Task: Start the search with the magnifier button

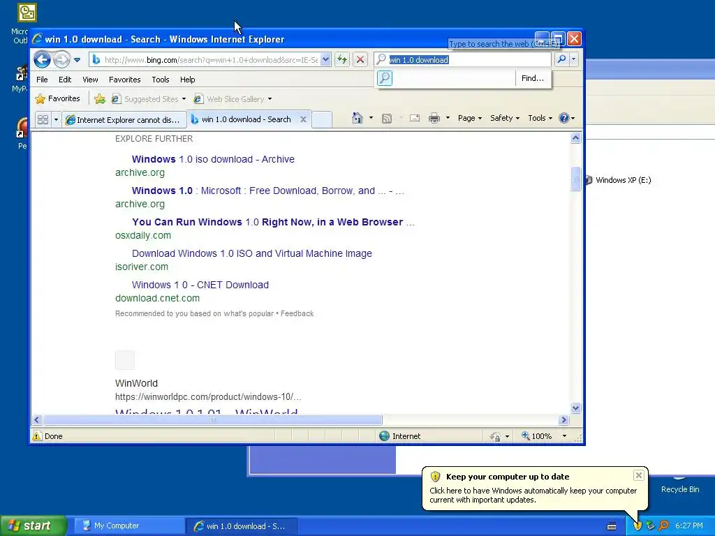Action: click(x=562, y=59)
